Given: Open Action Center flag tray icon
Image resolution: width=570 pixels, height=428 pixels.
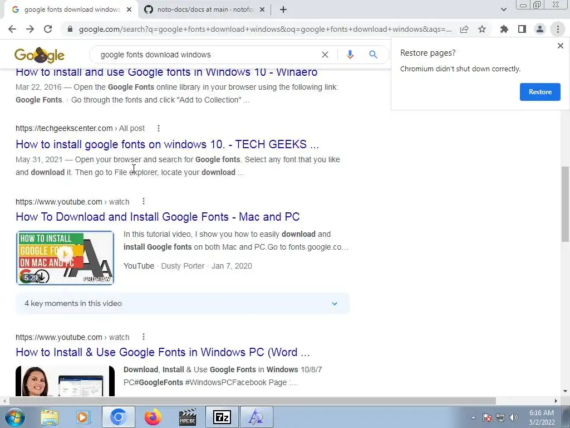Looking at the screenshot, I should point(487,417).
